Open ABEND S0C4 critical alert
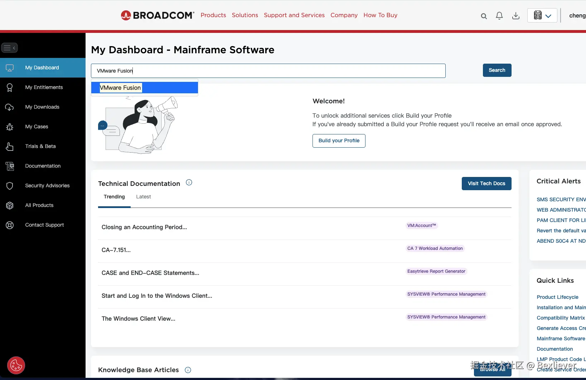 (x=561, y=241)
